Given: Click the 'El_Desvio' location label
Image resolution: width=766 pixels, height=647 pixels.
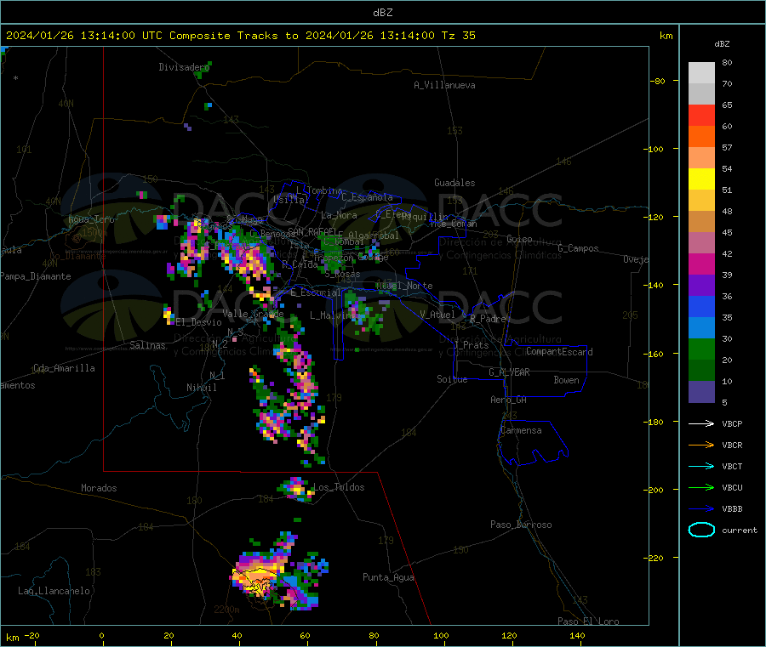Looking at the screenshot, I should 198,322.
